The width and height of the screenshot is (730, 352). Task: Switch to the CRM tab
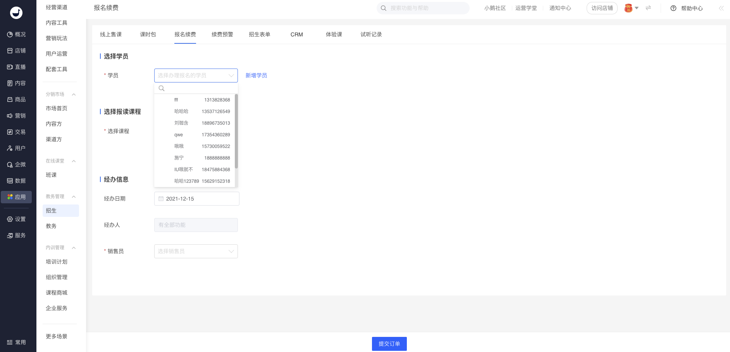[x=297, y=34]
